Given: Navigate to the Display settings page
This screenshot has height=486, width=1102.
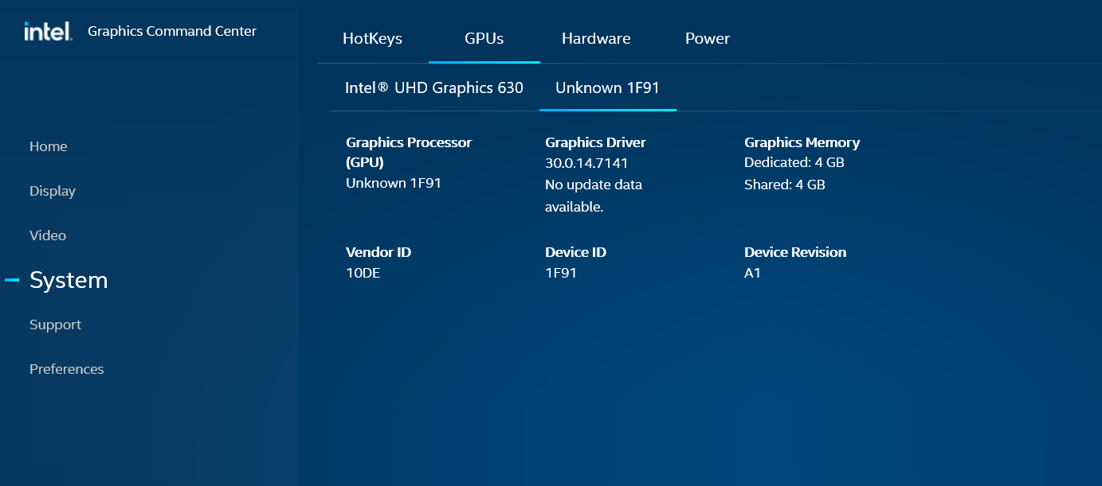Looking at the screenshot, I should (53, 191).
